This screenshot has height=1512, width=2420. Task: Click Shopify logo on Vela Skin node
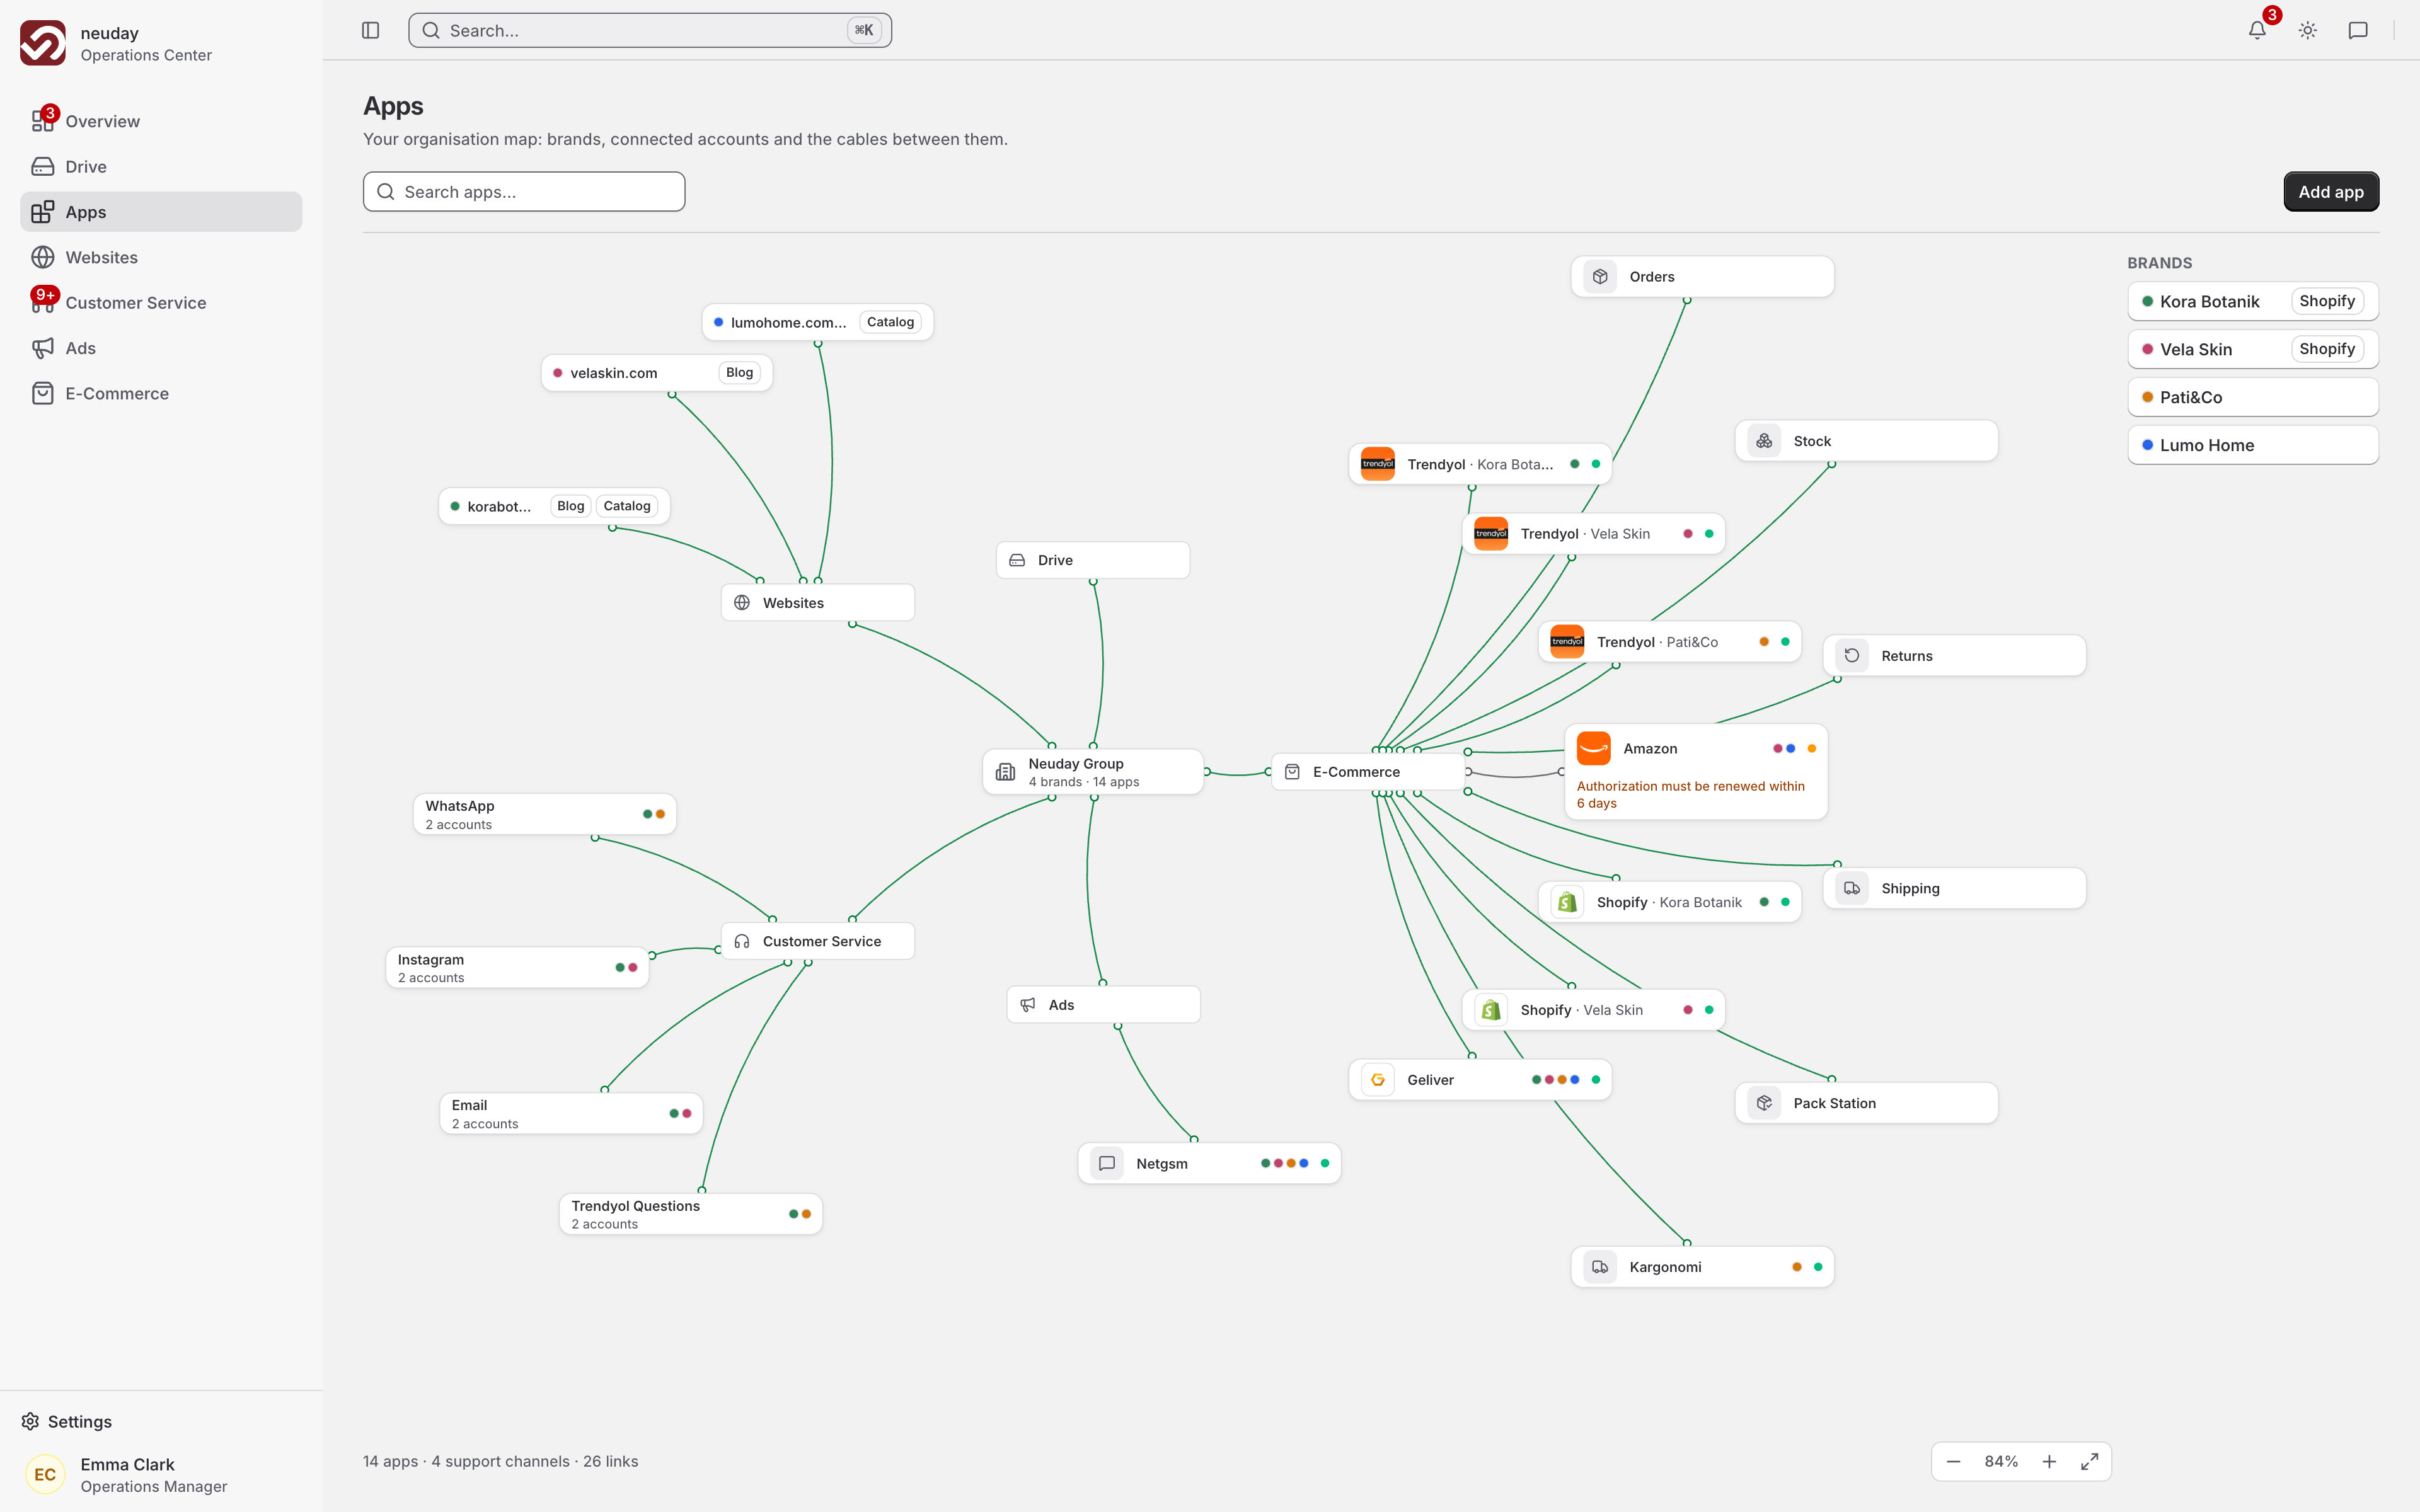[1491, 1010]
